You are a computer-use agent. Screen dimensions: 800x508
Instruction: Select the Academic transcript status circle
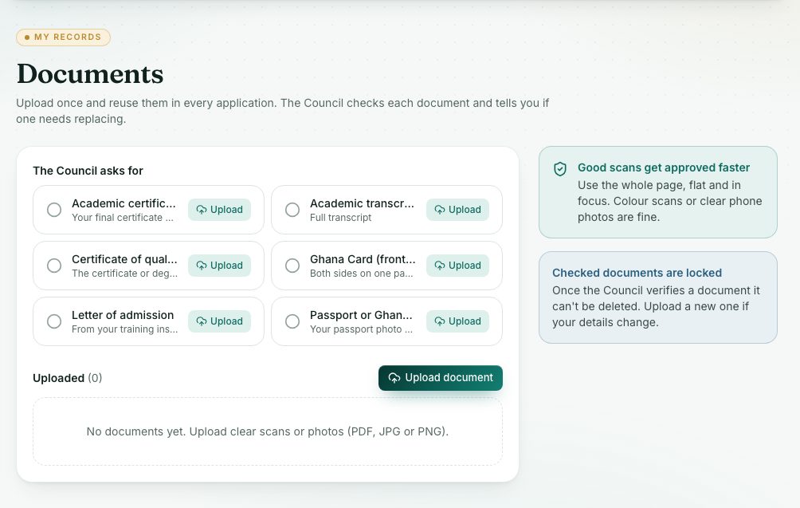click(x=292, y=210)
